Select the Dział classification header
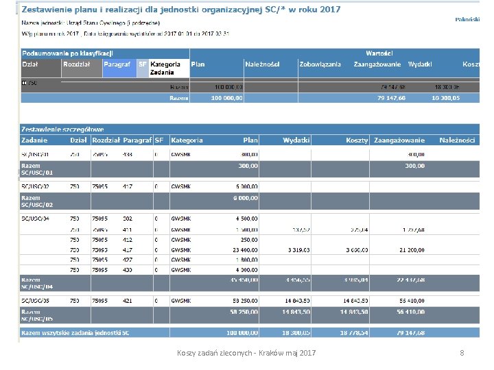The height and width of the screenshot is (370, 494). tap(41, 68)
